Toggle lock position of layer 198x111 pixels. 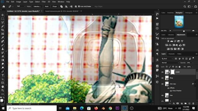click(173, 67)
